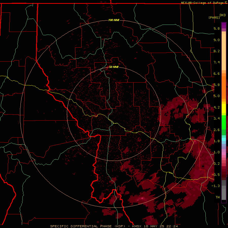
Task: Click the "1.8" value on the scale
Action: [x=217, y=141]
